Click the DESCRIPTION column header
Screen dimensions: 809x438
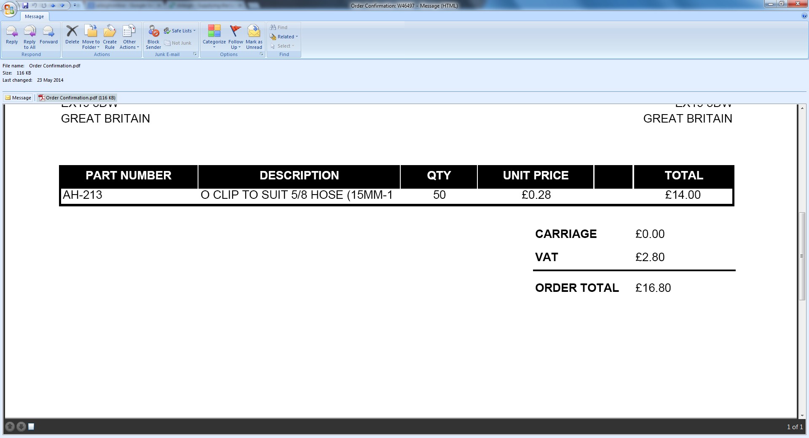[x=299, y=176]
